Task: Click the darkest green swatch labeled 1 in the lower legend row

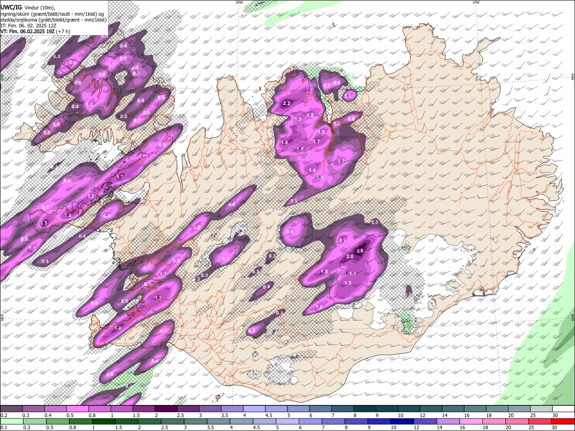Action: click(x=103, y=421)
